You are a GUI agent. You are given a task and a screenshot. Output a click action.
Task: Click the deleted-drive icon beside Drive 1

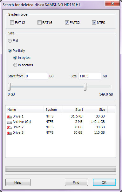coord(10,117)
